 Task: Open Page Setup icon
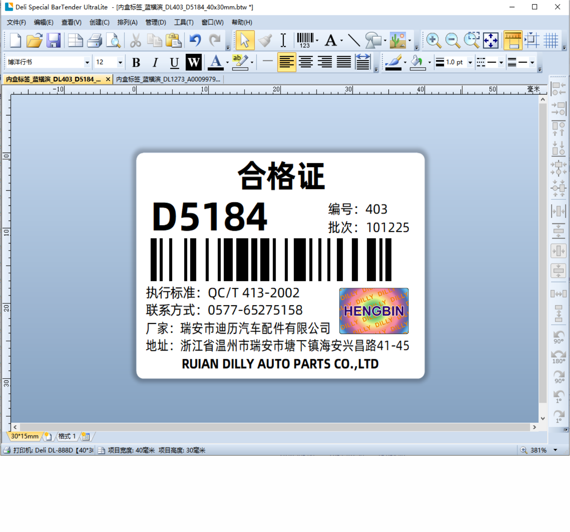(75, 40)
